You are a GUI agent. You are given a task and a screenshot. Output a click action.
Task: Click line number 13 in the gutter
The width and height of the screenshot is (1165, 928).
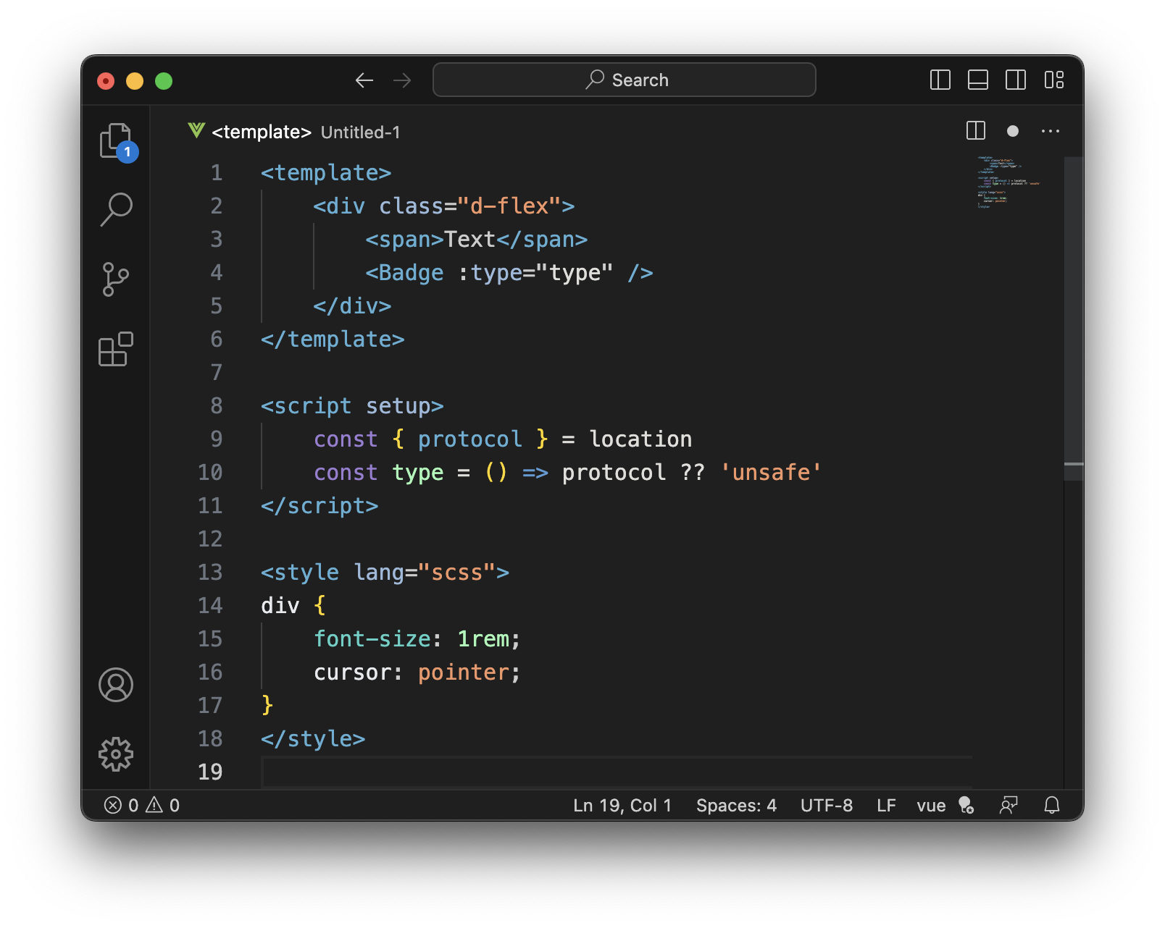(x=210, y=573)
